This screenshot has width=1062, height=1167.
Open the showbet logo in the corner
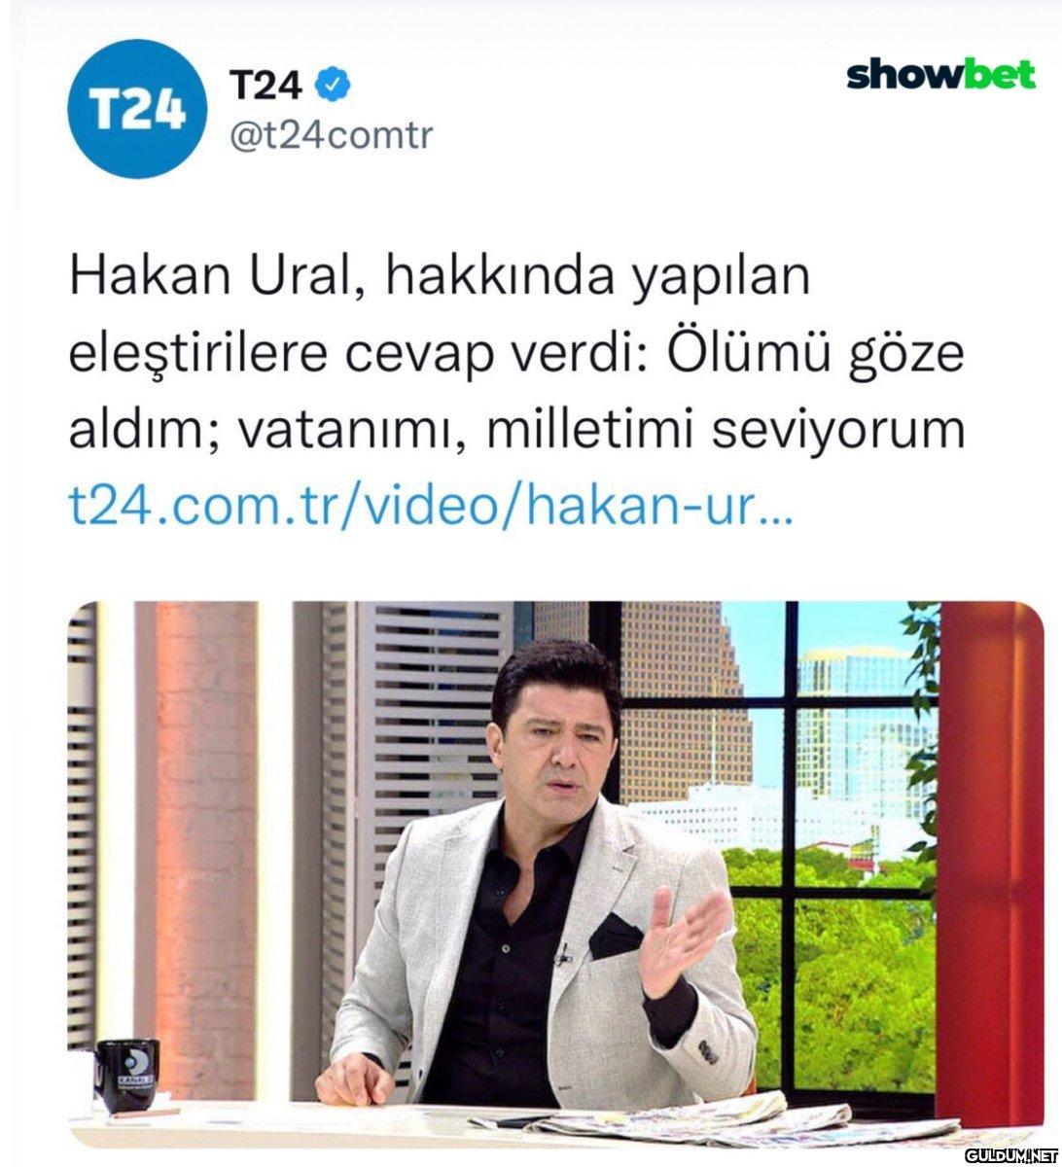[940, 76]
